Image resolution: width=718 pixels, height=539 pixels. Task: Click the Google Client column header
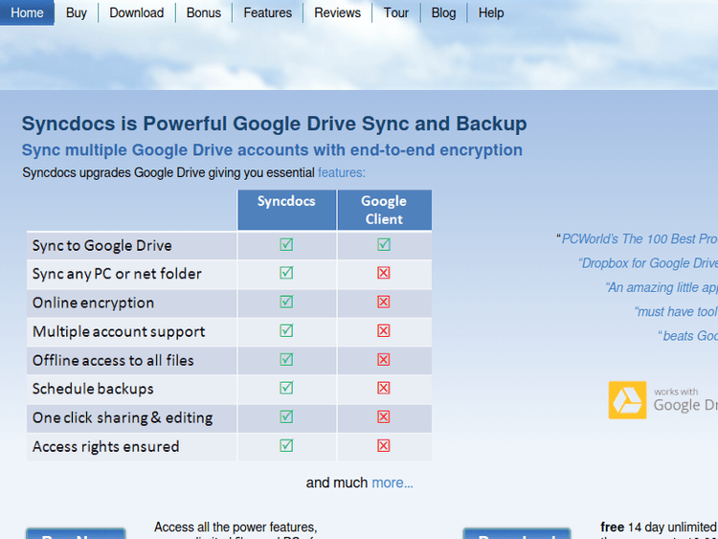point(384,210)
